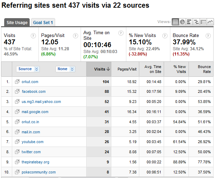Click the mail.google.com referral link
The image size is (215, 178).
[35, 112]
